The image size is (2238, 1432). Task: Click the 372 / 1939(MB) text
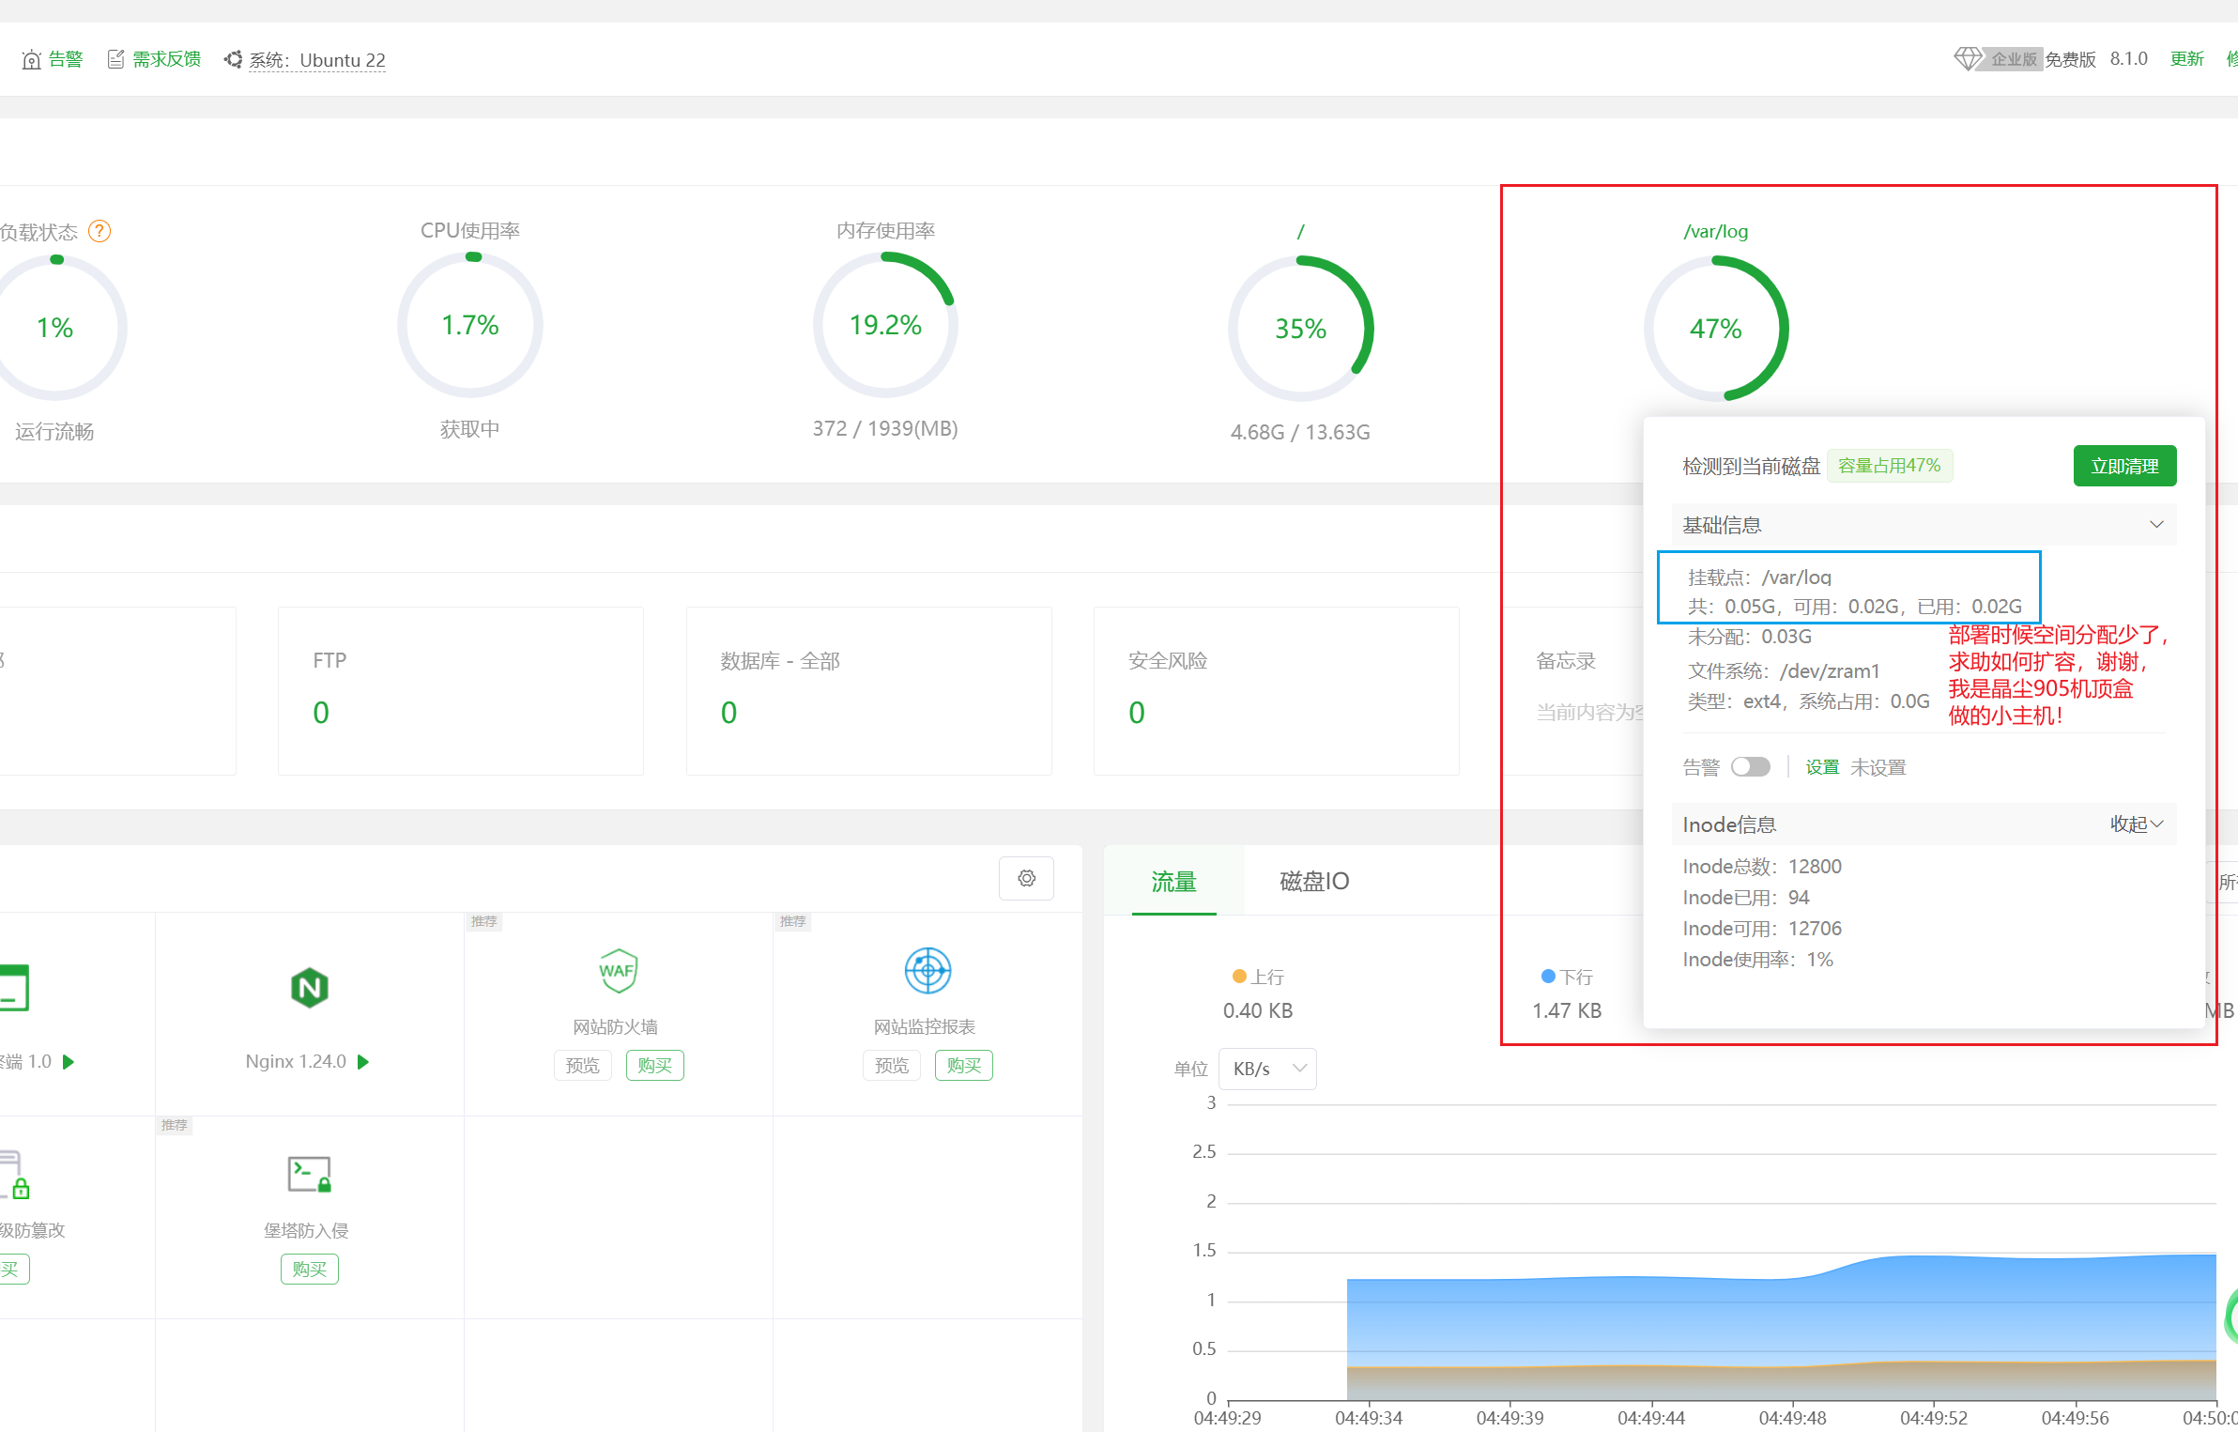885,428
